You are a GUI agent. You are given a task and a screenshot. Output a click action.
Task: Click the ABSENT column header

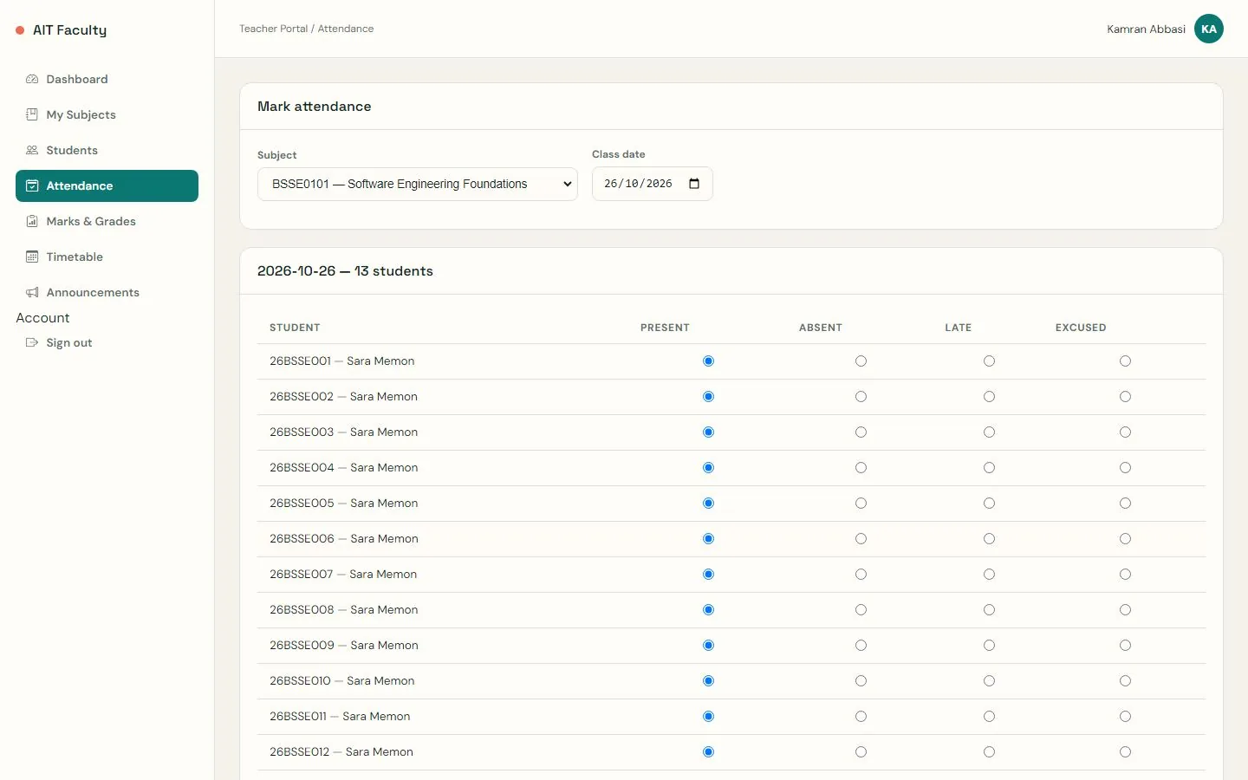point(821,328)
